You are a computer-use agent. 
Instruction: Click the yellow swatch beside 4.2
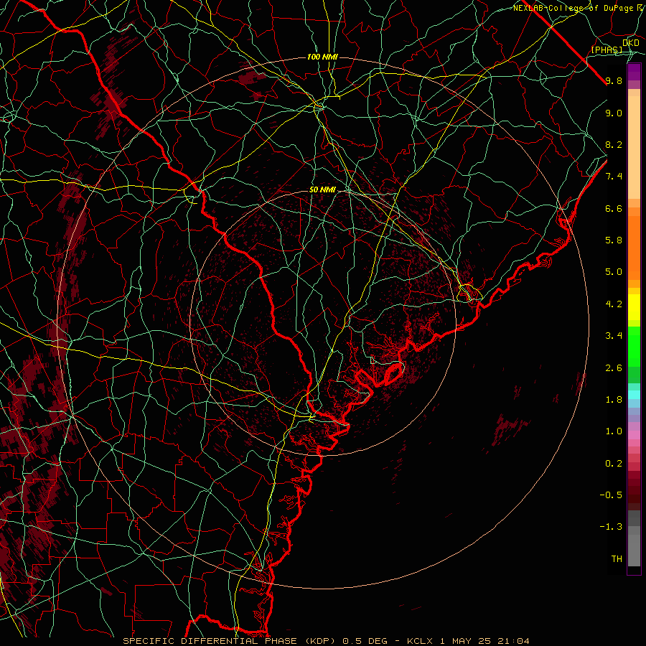[x=634, y=307]
